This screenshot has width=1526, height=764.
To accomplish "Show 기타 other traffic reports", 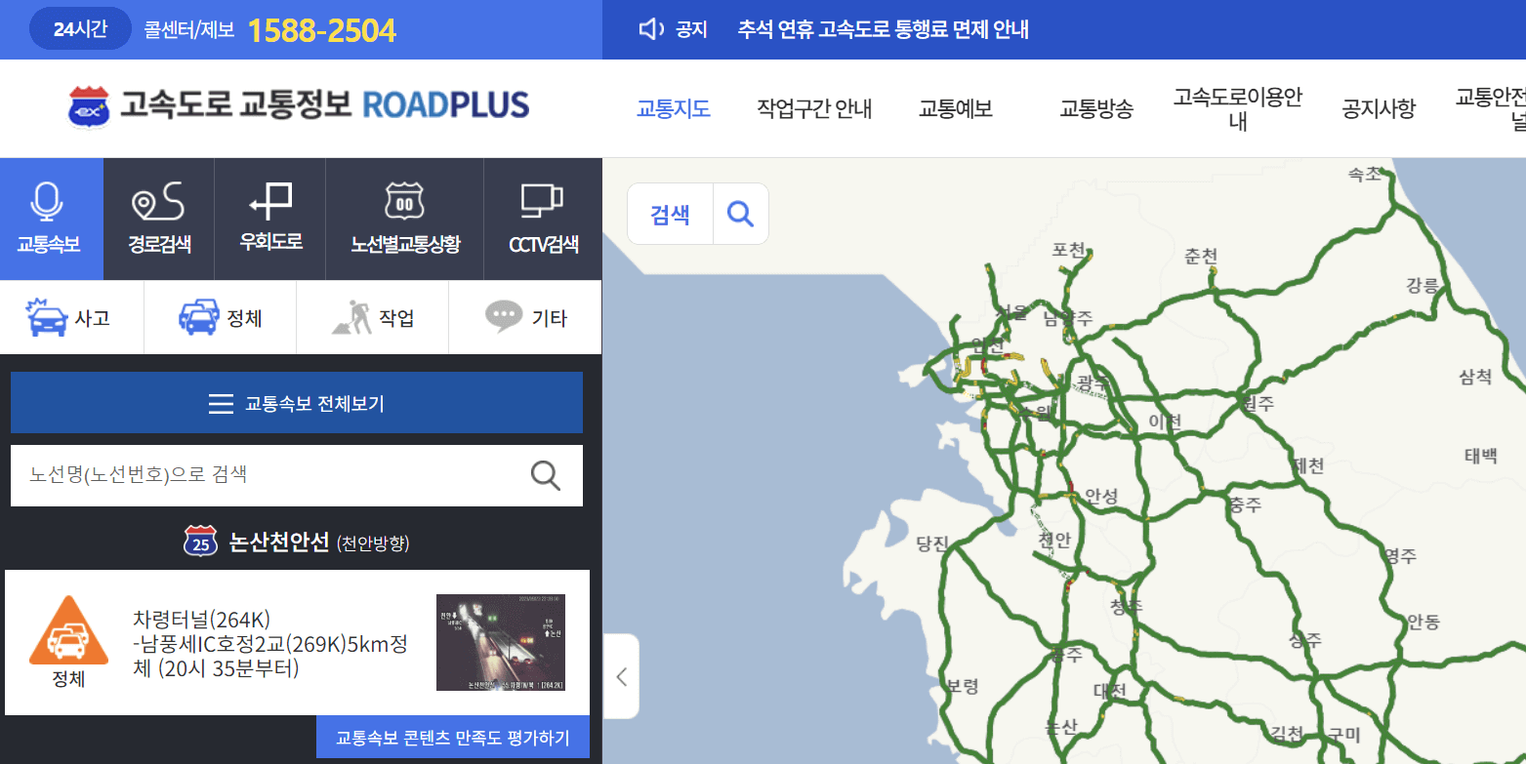I will (x=524, y=316).
